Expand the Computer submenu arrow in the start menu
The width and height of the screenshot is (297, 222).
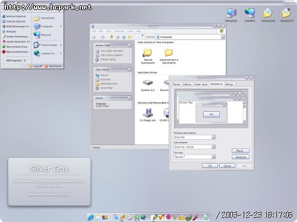click(61, 26)
